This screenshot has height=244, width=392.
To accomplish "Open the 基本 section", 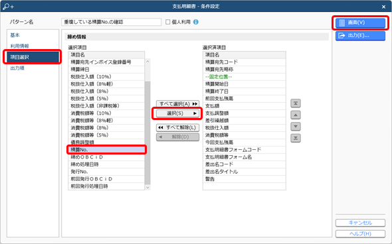I will (x=15, y=35).
